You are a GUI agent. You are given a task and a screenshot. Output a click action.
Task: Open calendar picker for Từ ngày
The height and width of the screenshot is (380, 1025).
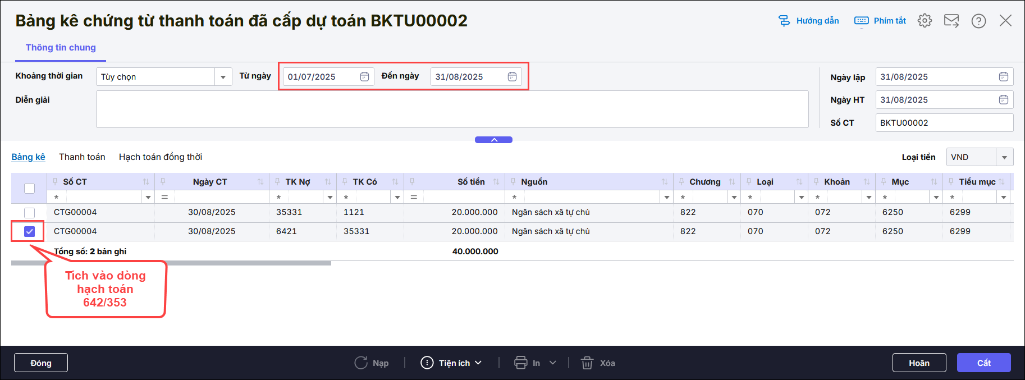[x=364, y=77]
